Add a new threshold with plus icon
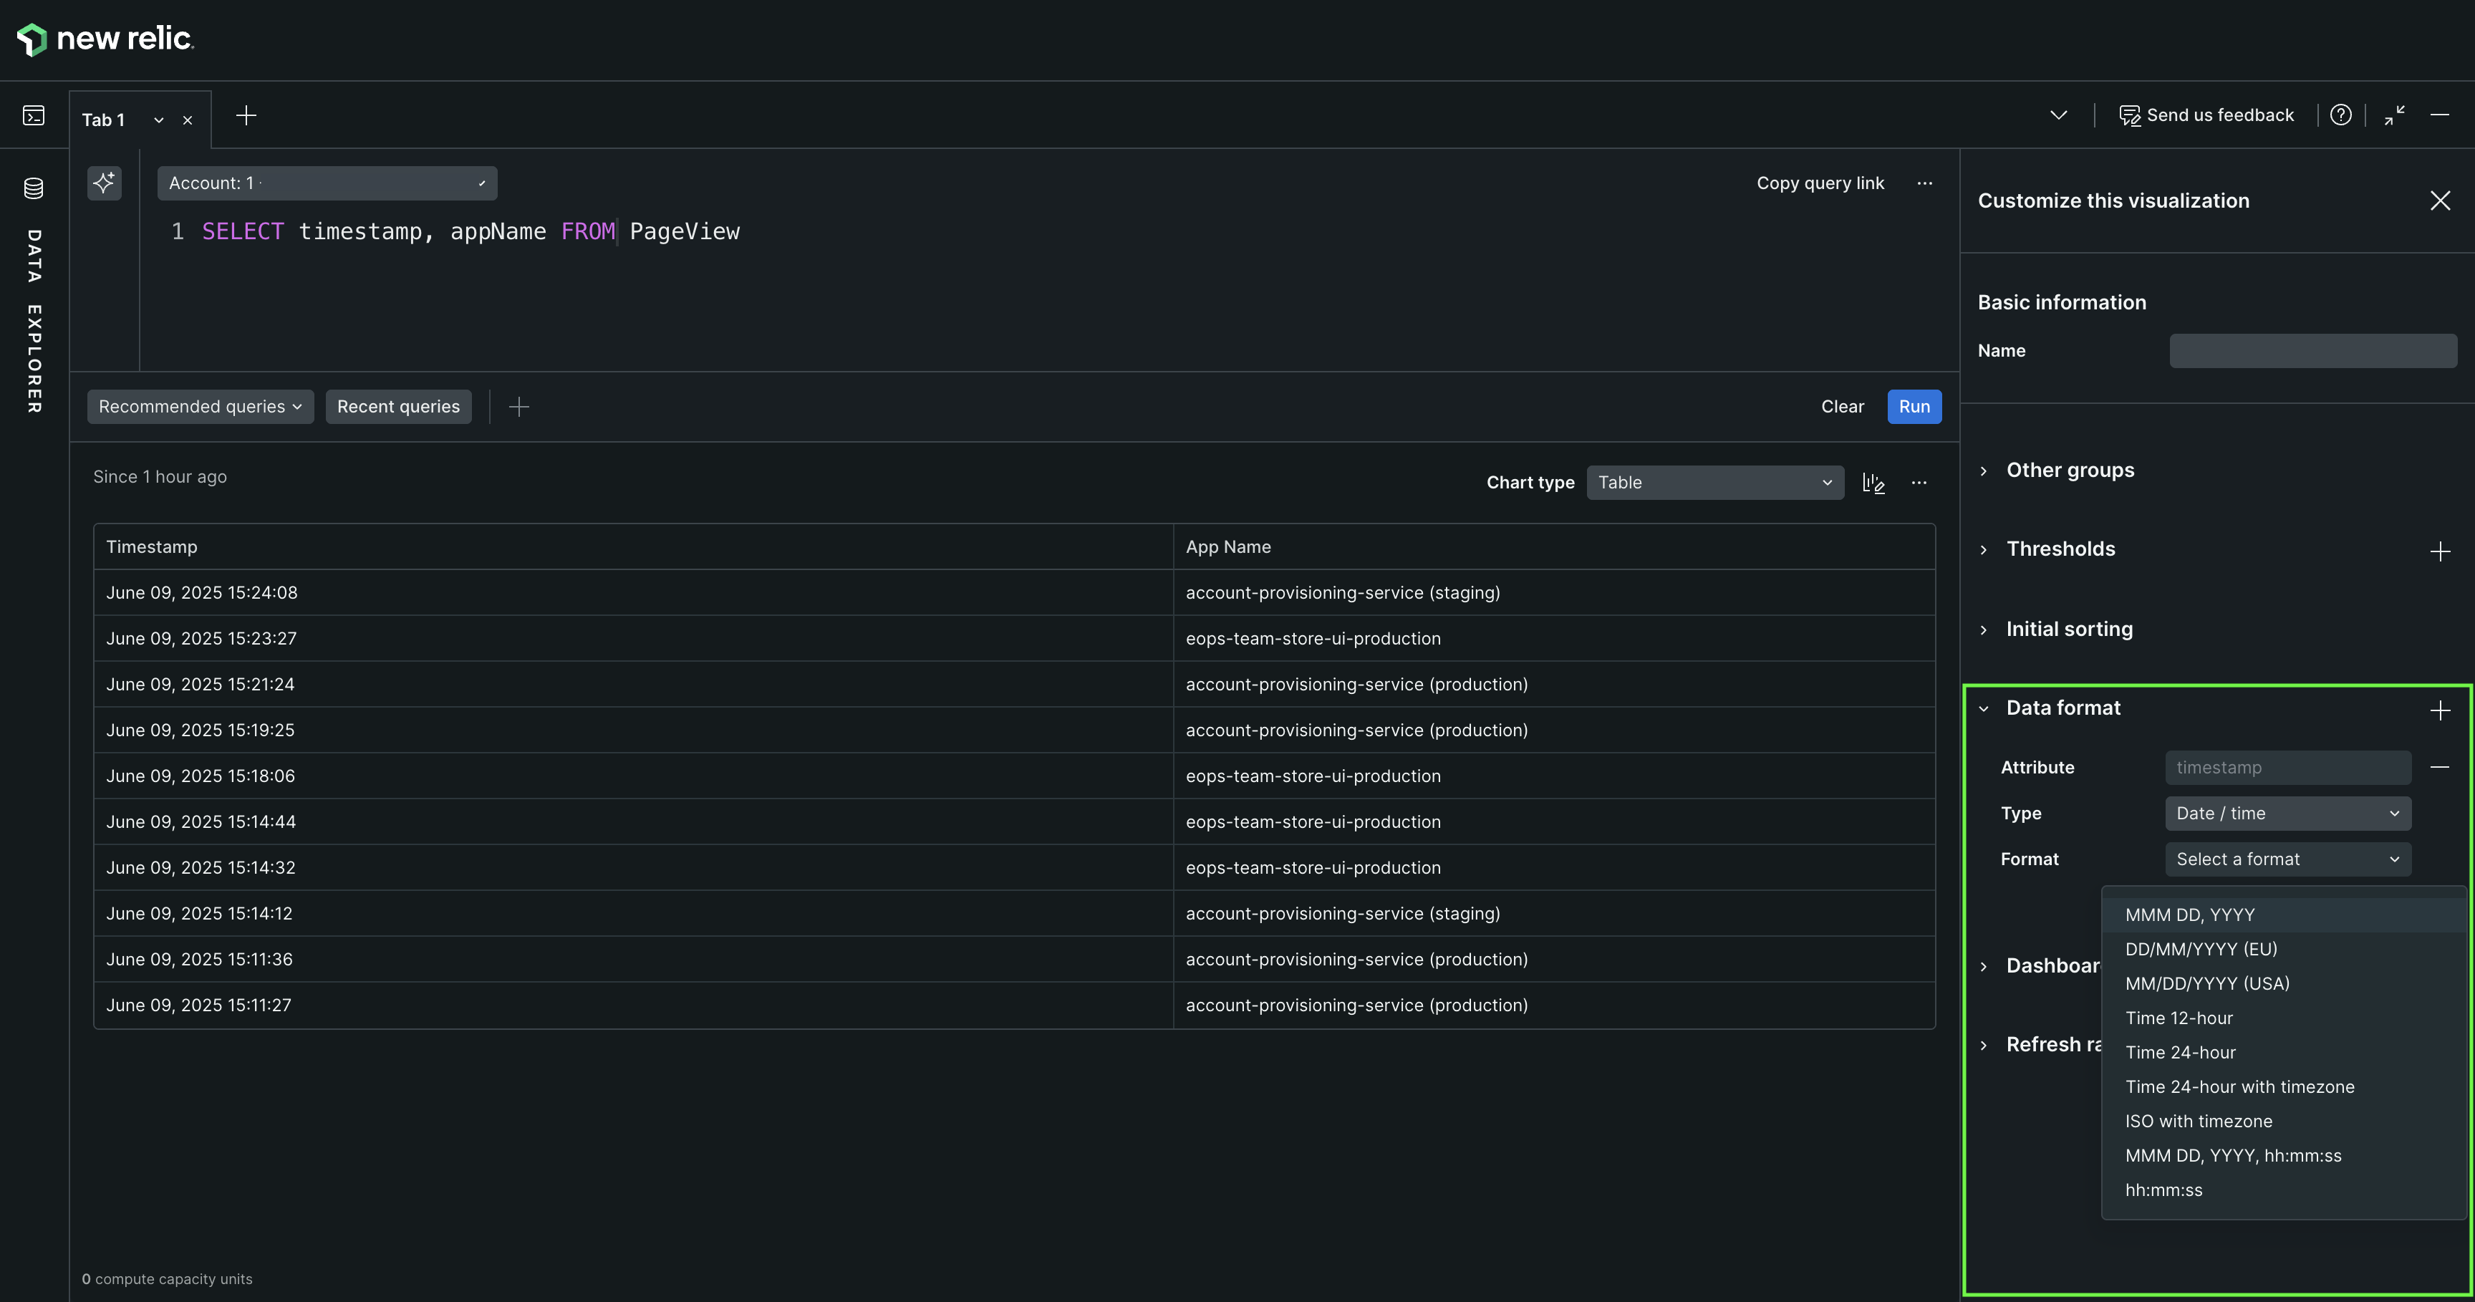The width and height of the screenshot is (2475, 1302). 2439,551
